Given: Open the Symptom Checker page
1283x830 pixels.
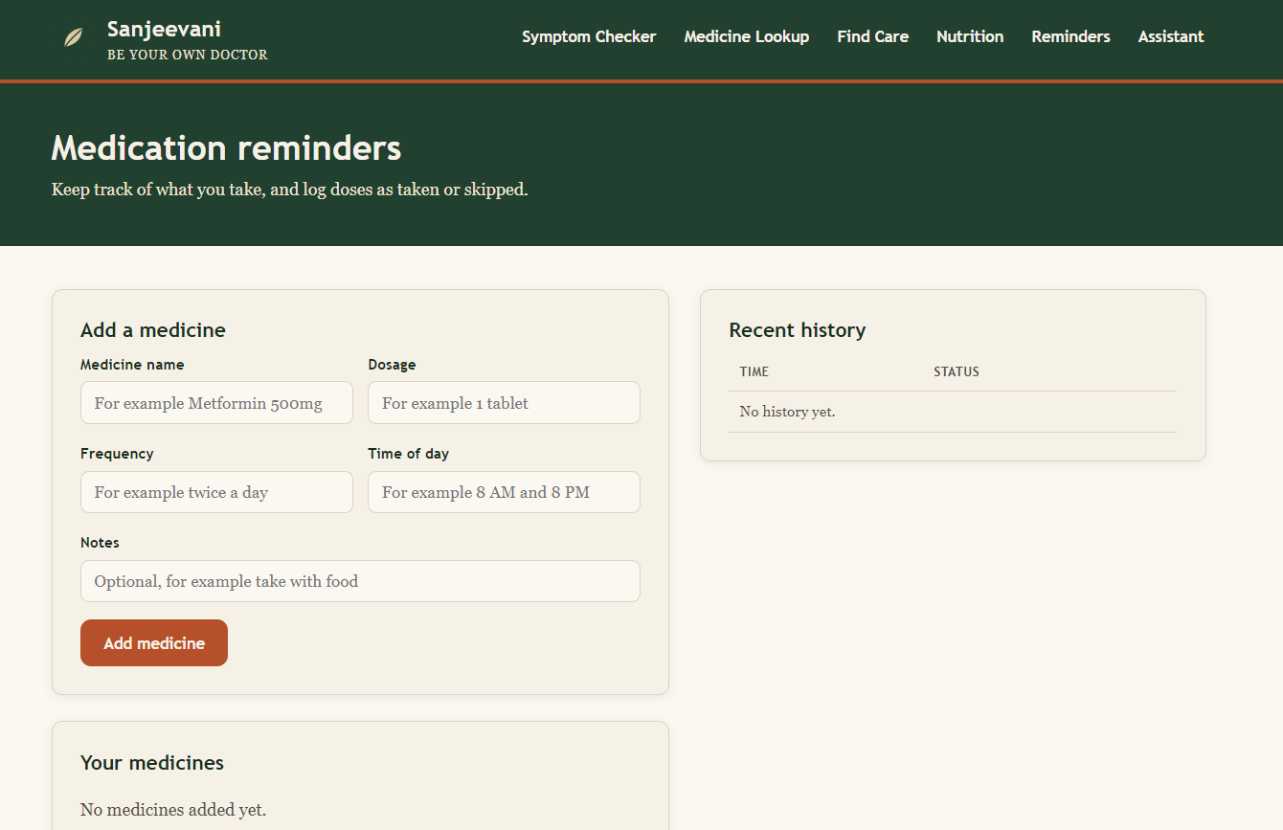Looking at the screenshot, I should click(x=589, y=36).
